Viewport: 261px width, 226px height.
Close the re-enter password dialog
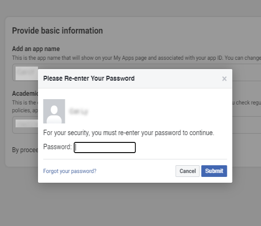point(224,79)
